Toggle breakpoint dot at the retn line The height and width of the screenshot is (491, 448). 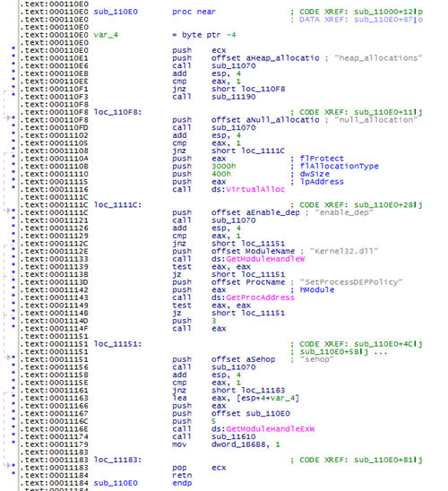click(x=13, y=473)
